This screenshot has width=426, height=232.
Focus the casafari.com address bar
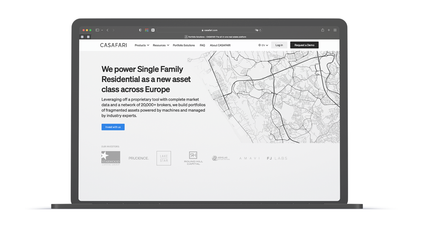210,30
